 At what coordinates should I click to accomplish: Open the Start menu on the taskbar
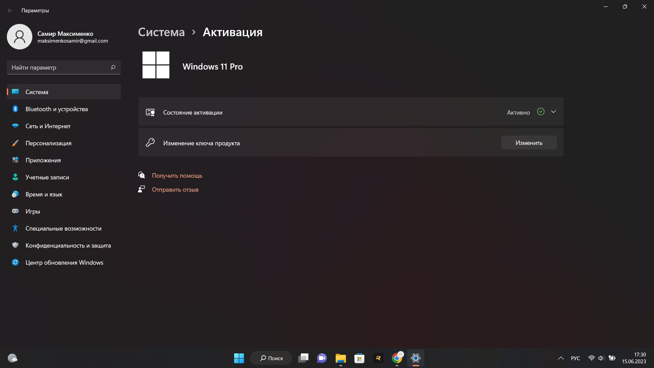pos(239,358)
